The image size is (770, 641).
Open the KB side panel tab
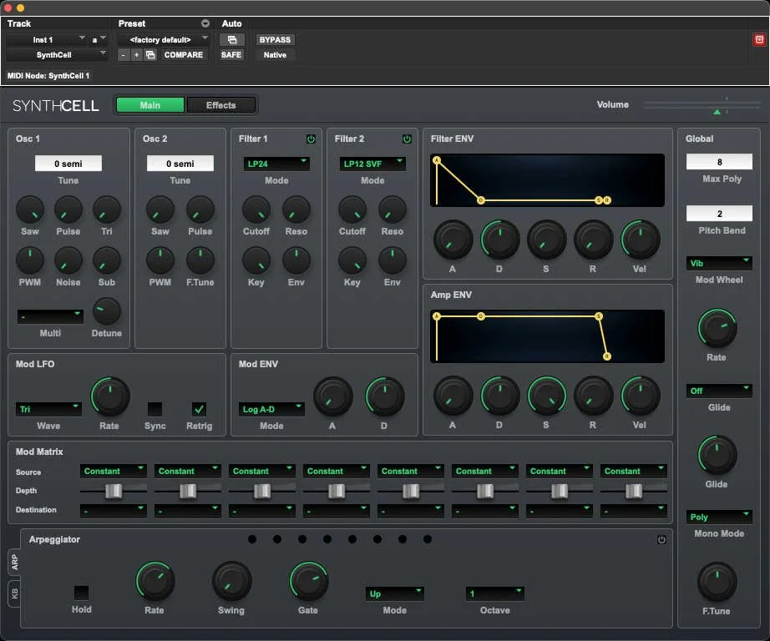[14, 594]
